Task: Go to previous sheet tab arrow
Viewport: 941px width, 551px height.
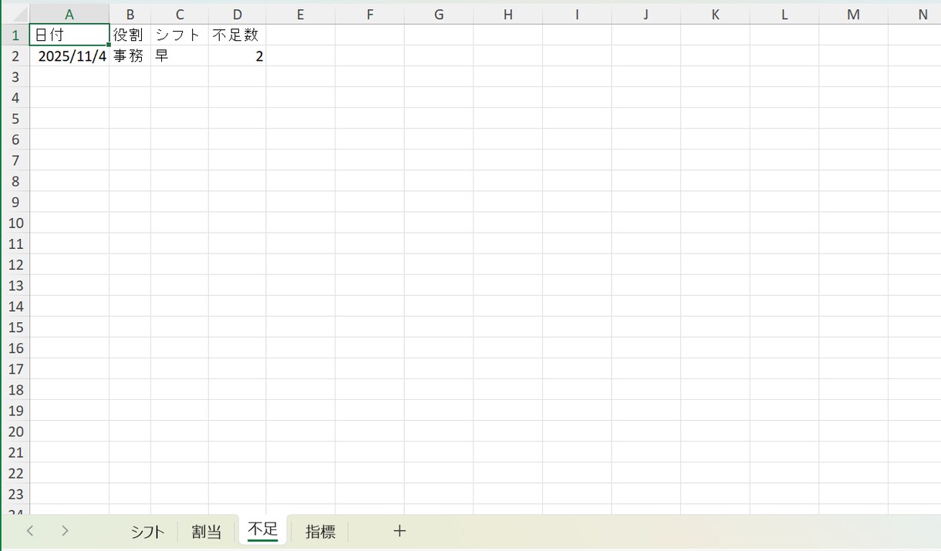Action: pyautogui.click(x=30, y=530)
